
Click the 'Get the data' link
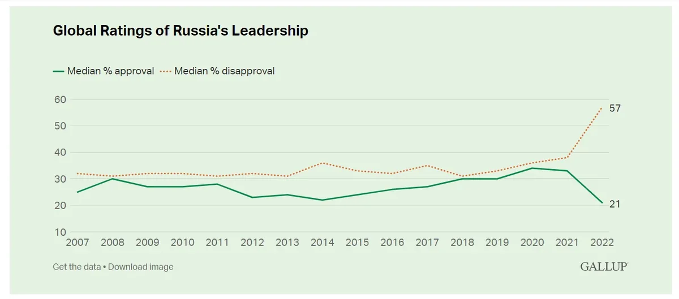point(76,267)
